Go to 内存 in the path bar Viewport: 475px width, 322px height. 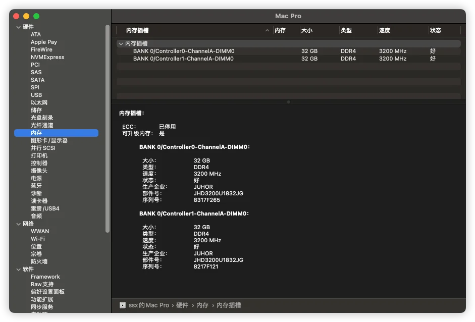point(202,305)
